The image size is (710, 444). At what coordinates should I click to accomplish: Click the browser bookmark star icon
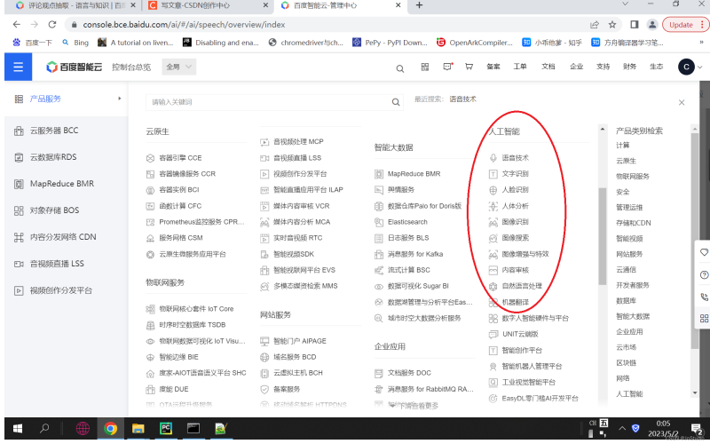coord(612,25)
